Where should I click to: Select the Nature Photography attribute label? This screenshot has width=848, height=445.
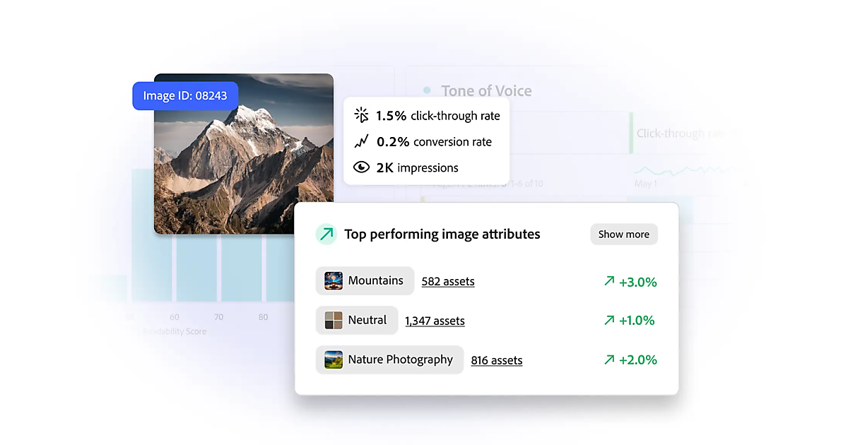[400, 360]
